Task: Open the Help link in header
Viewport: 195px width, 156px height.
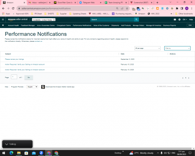Action: coord(191,19)
